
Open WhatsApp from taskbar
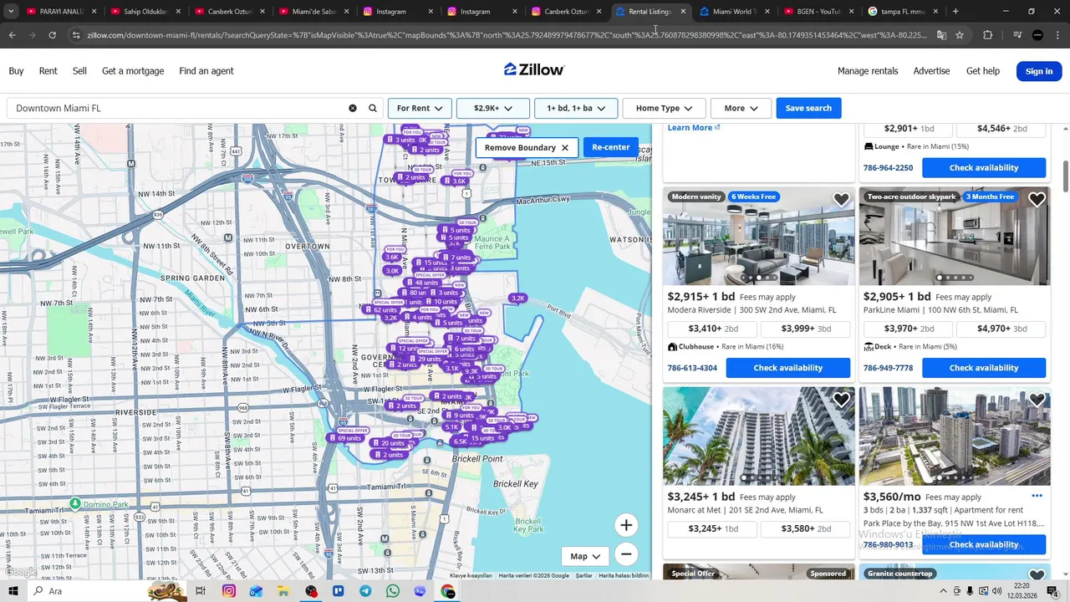click(x=393, y=591)
